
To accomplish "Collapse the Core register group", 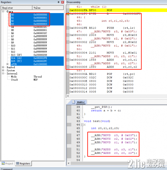I will pyautogui.click(x=3, y=11).
